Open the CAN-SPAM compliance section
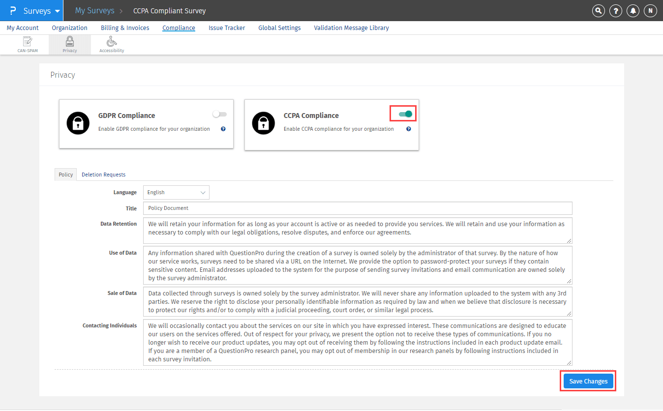663x411 pixels. pos(28,44)
